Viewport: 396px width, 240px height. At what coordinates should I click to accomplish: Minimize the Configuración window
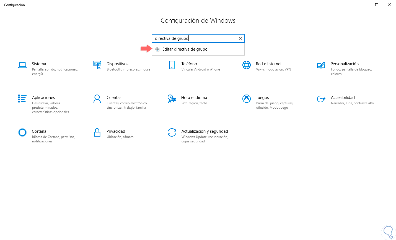click(x=364, y=5)
